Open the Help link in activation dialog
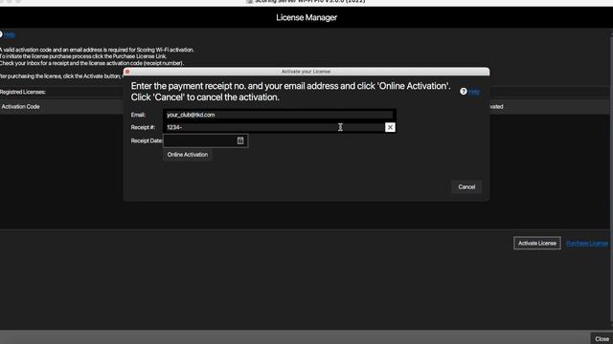This screenshot has width=613, height=344. (474, 92)
